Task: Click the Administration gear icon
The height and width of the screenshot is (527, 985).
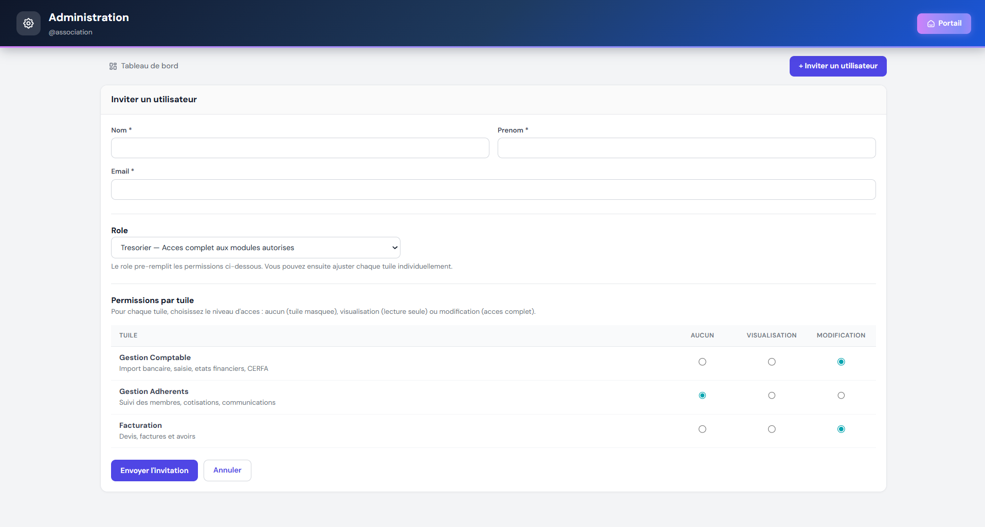Action: (x=28, y=24)
